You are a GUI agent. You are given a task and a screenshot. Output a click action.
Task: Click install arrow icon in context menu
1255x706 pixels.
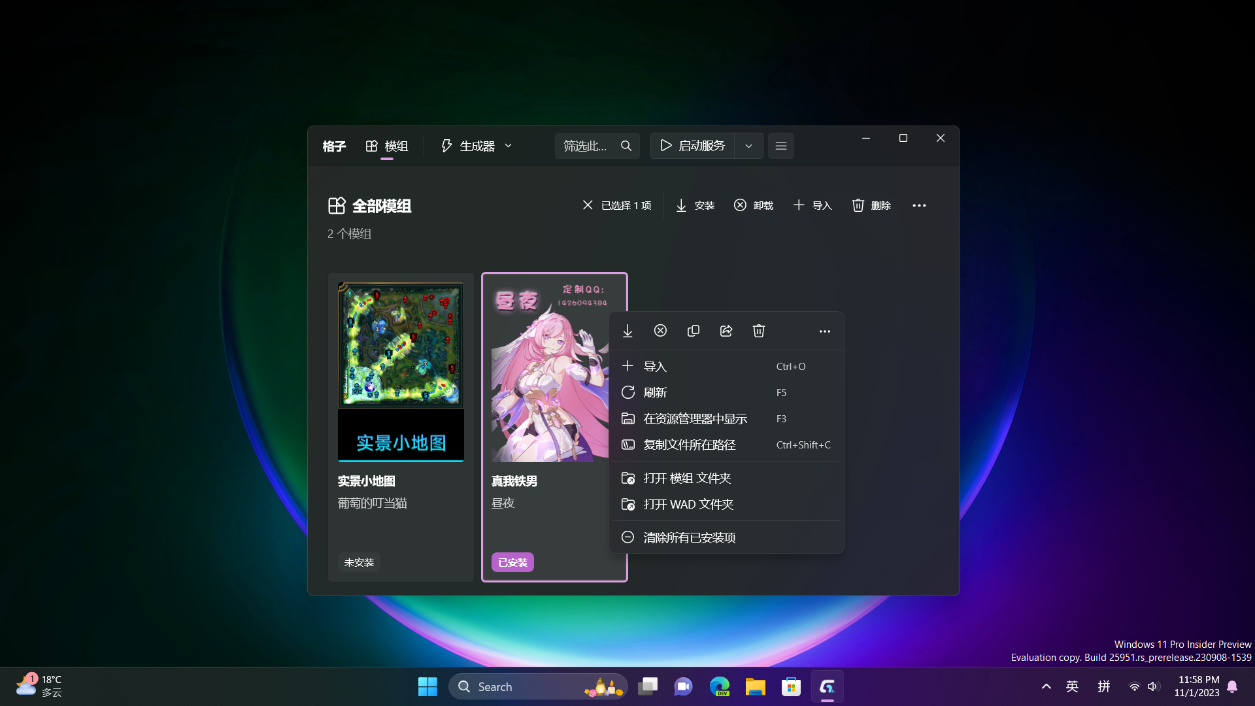pyautogui.click(x=627, y=331)
